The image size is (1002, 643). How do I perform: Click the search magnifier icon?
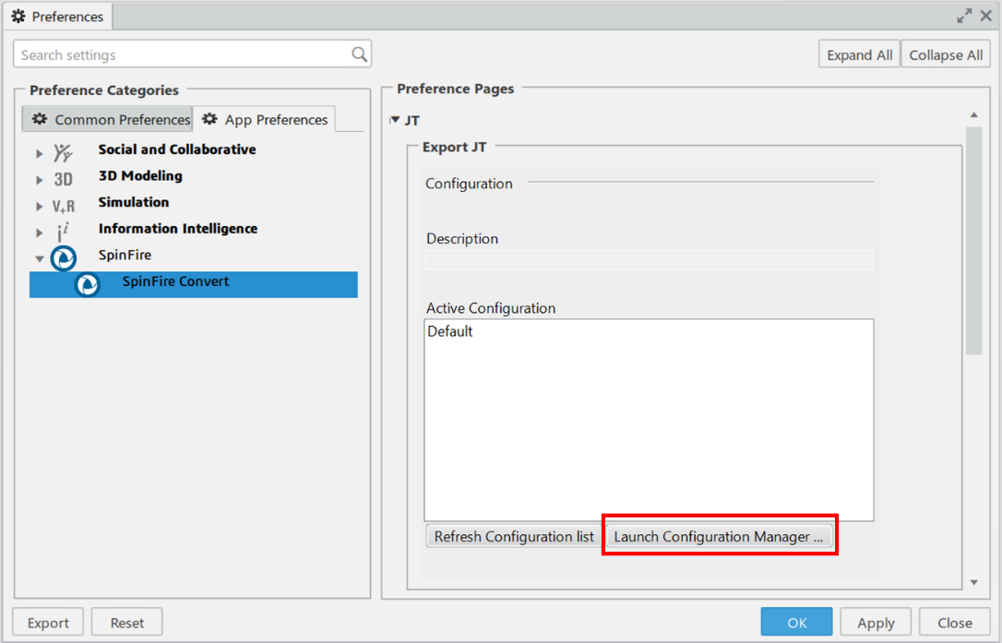(x=360, y=55)
